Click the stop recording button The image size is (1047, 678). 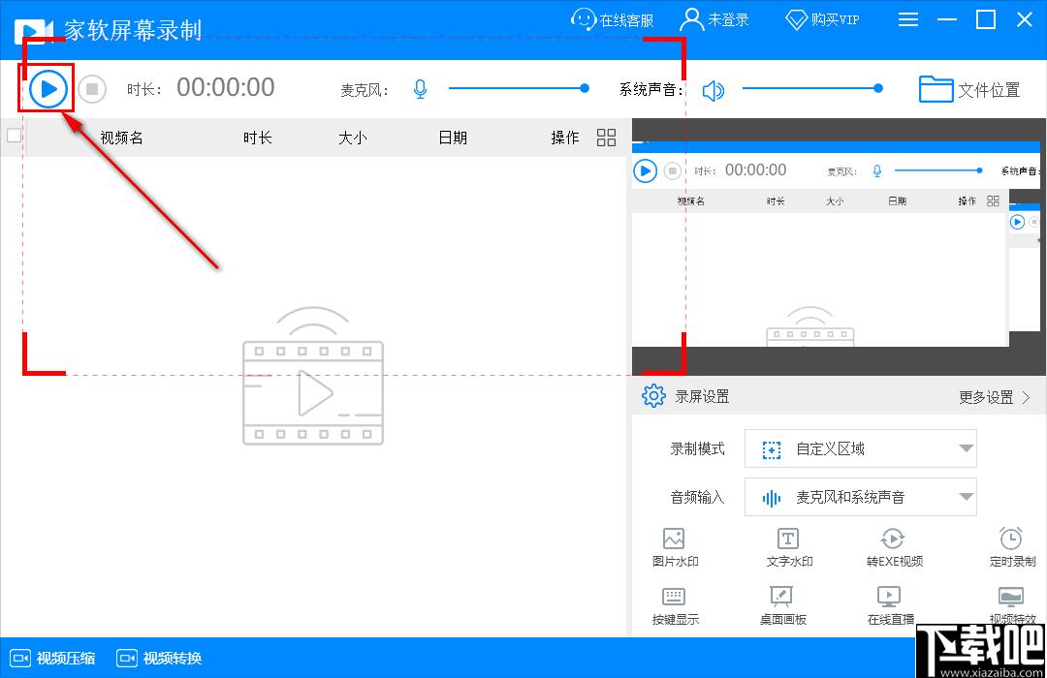pos(92,89)
